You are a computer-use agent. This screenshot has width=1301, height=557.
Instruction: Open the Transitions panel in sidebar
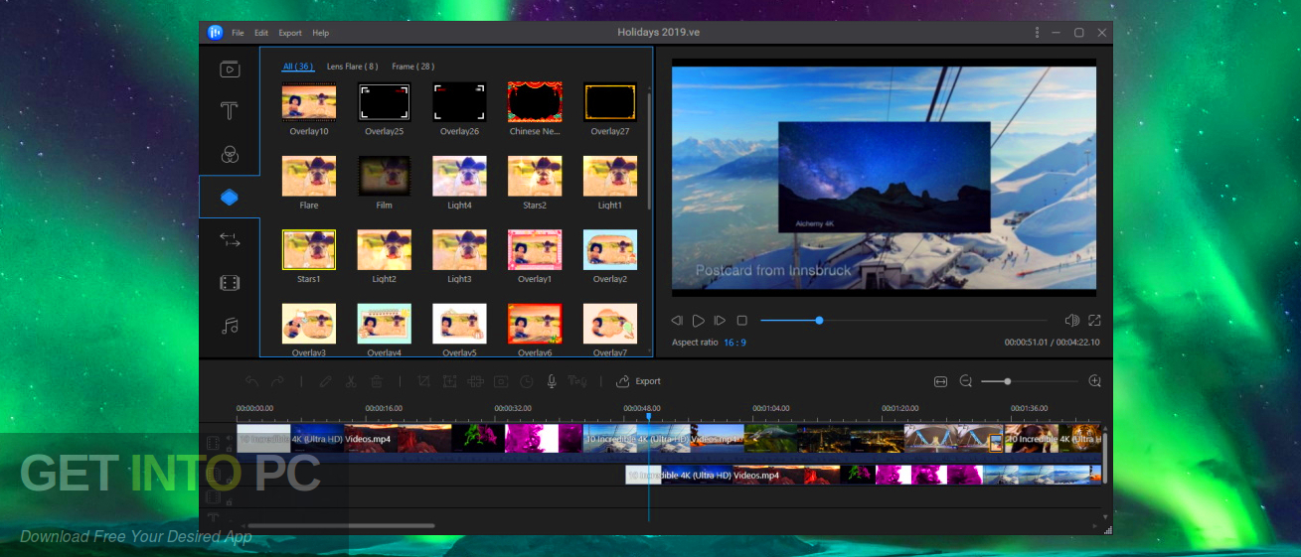[x=230, y=239]
